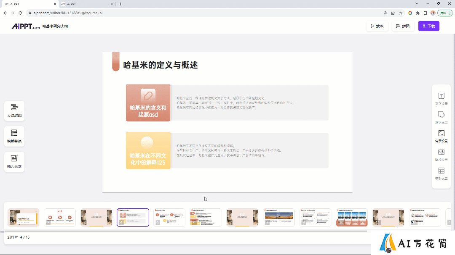Click the presentation title 哈基米研究大纲
This screenshot has height=255, width=455.
[55, 26]
